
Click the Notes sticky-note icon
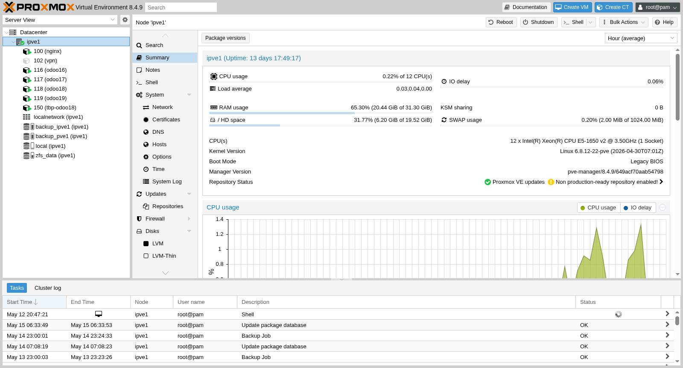[139, 70]
